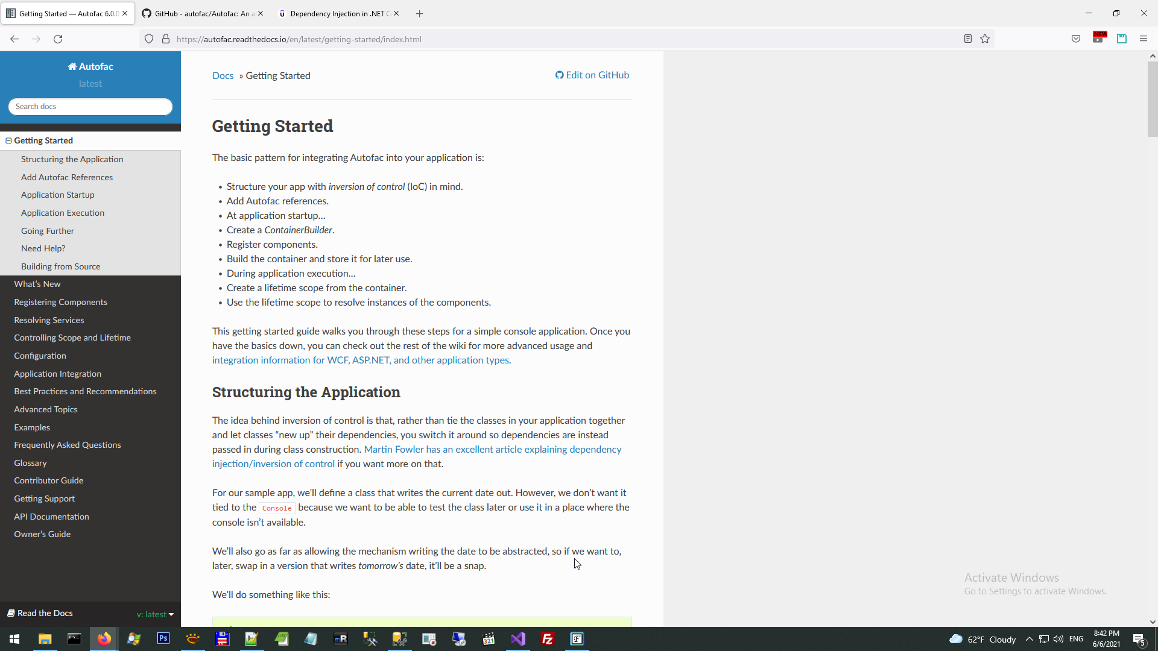Viewport: 1158px width, 651px height.
Task: Open Visual Studio from the taskbar
Action: point(518,639)
